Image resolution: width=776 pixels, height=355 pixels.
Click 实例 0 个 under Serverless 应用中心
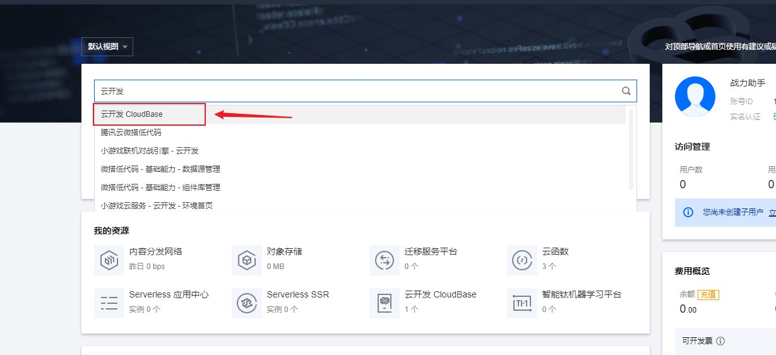pyautogui.click(x=145, y=310)
